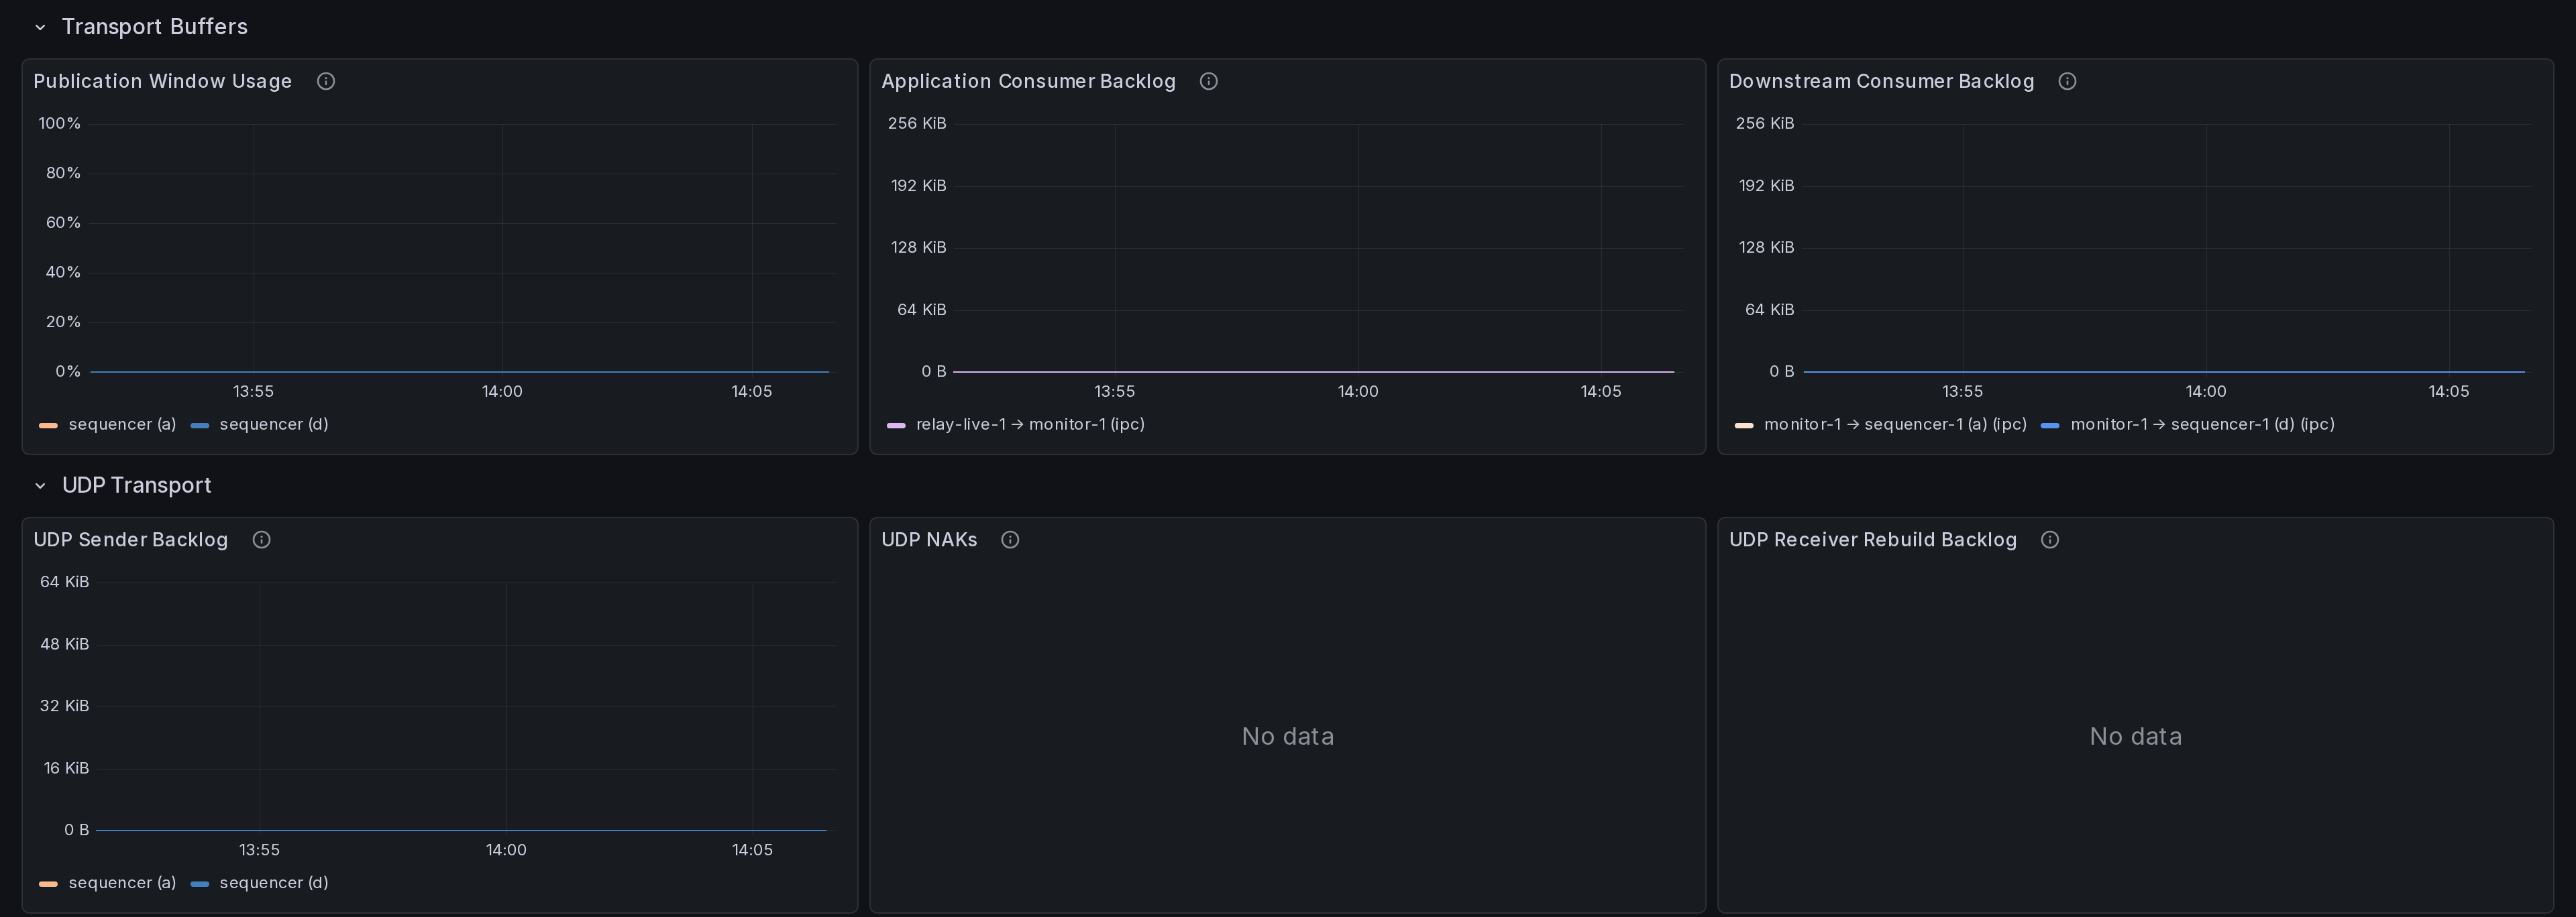Viewport: 2576px width, 917px height.
Task: Show info for UDP Receiver Rebuild Backlog
Action: [x=2050, y=540]
